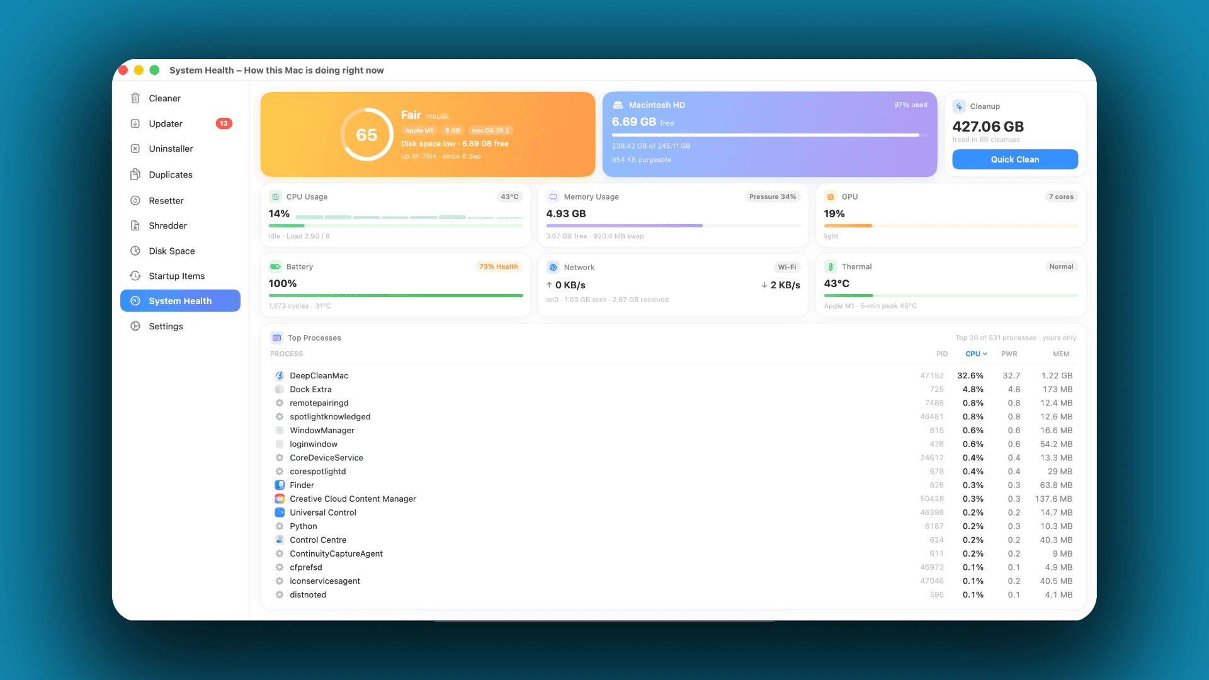Sort processes by PID column header
Image resolution: width=1209 pixels, height=680 pixels.
click(942, 354)
